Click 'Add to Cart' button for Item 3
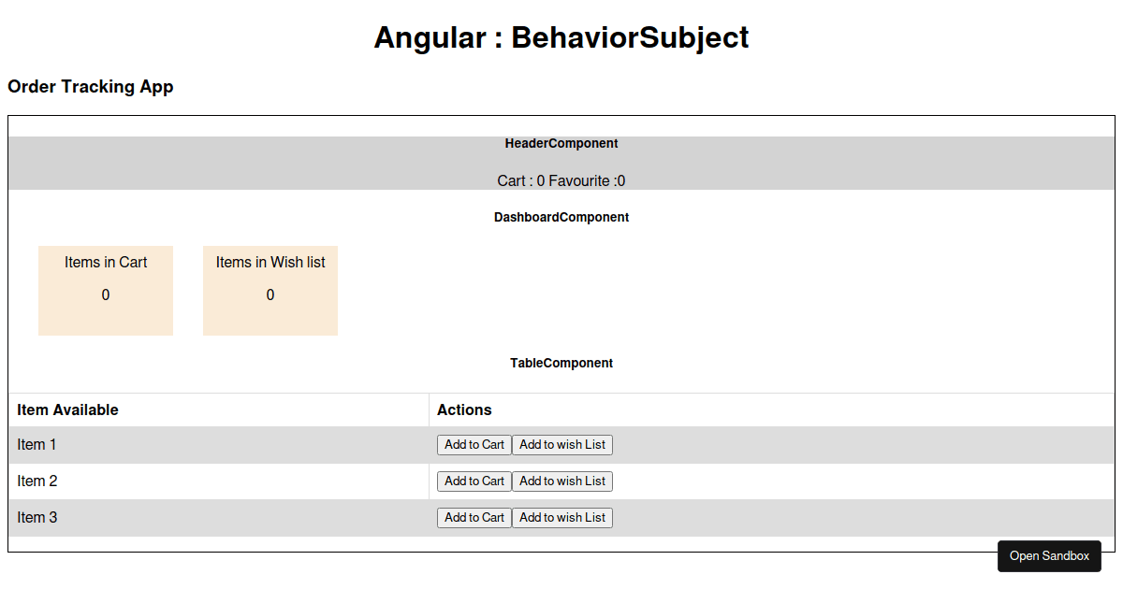The width and height of the screenshot is (1123, 589). (474, 517)
